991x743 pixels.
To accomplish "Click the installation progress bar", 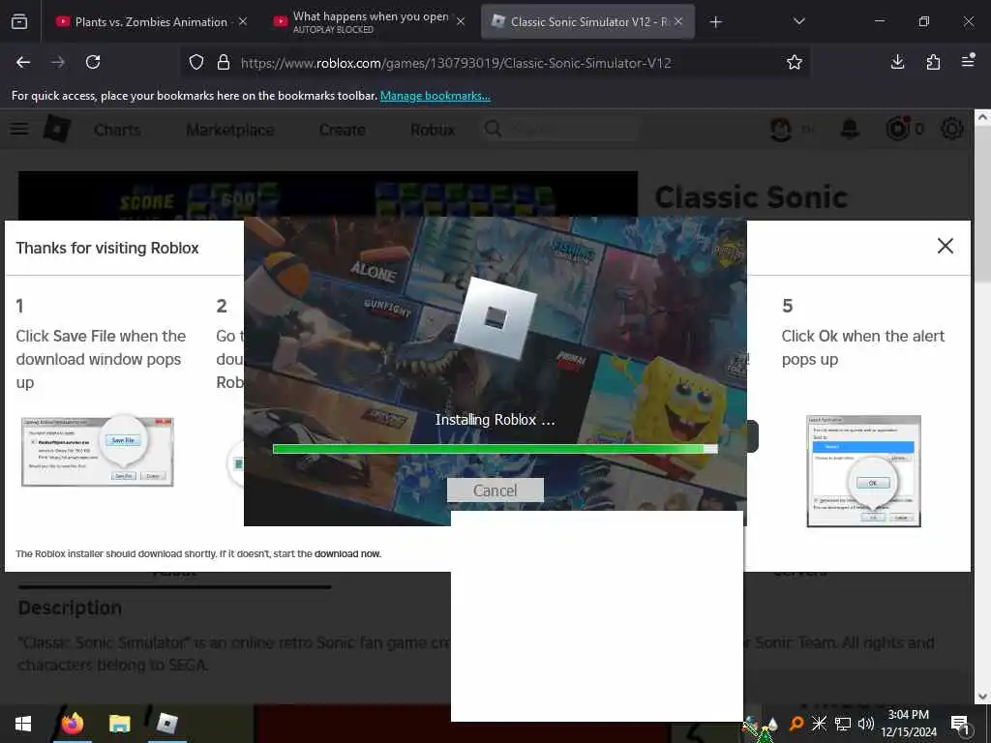I will pos(495,449).
